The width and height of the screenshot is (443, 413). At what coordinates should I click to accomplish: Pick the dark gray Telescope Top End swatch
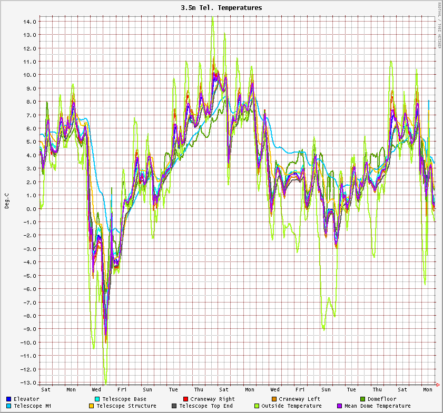click(174, 406)
